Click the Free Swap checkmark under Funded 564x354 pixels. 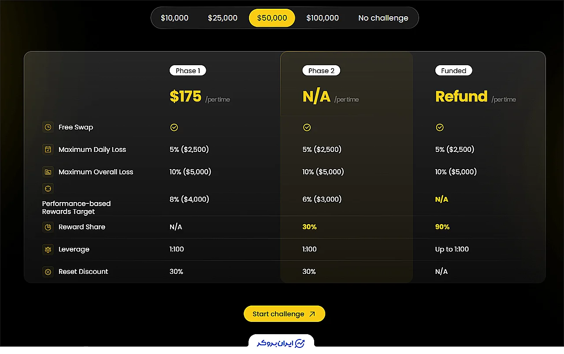click(x=440, y=127)
